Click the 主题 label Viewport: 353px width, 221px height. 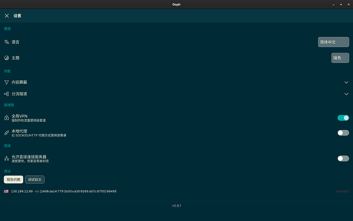click(15, 58)
